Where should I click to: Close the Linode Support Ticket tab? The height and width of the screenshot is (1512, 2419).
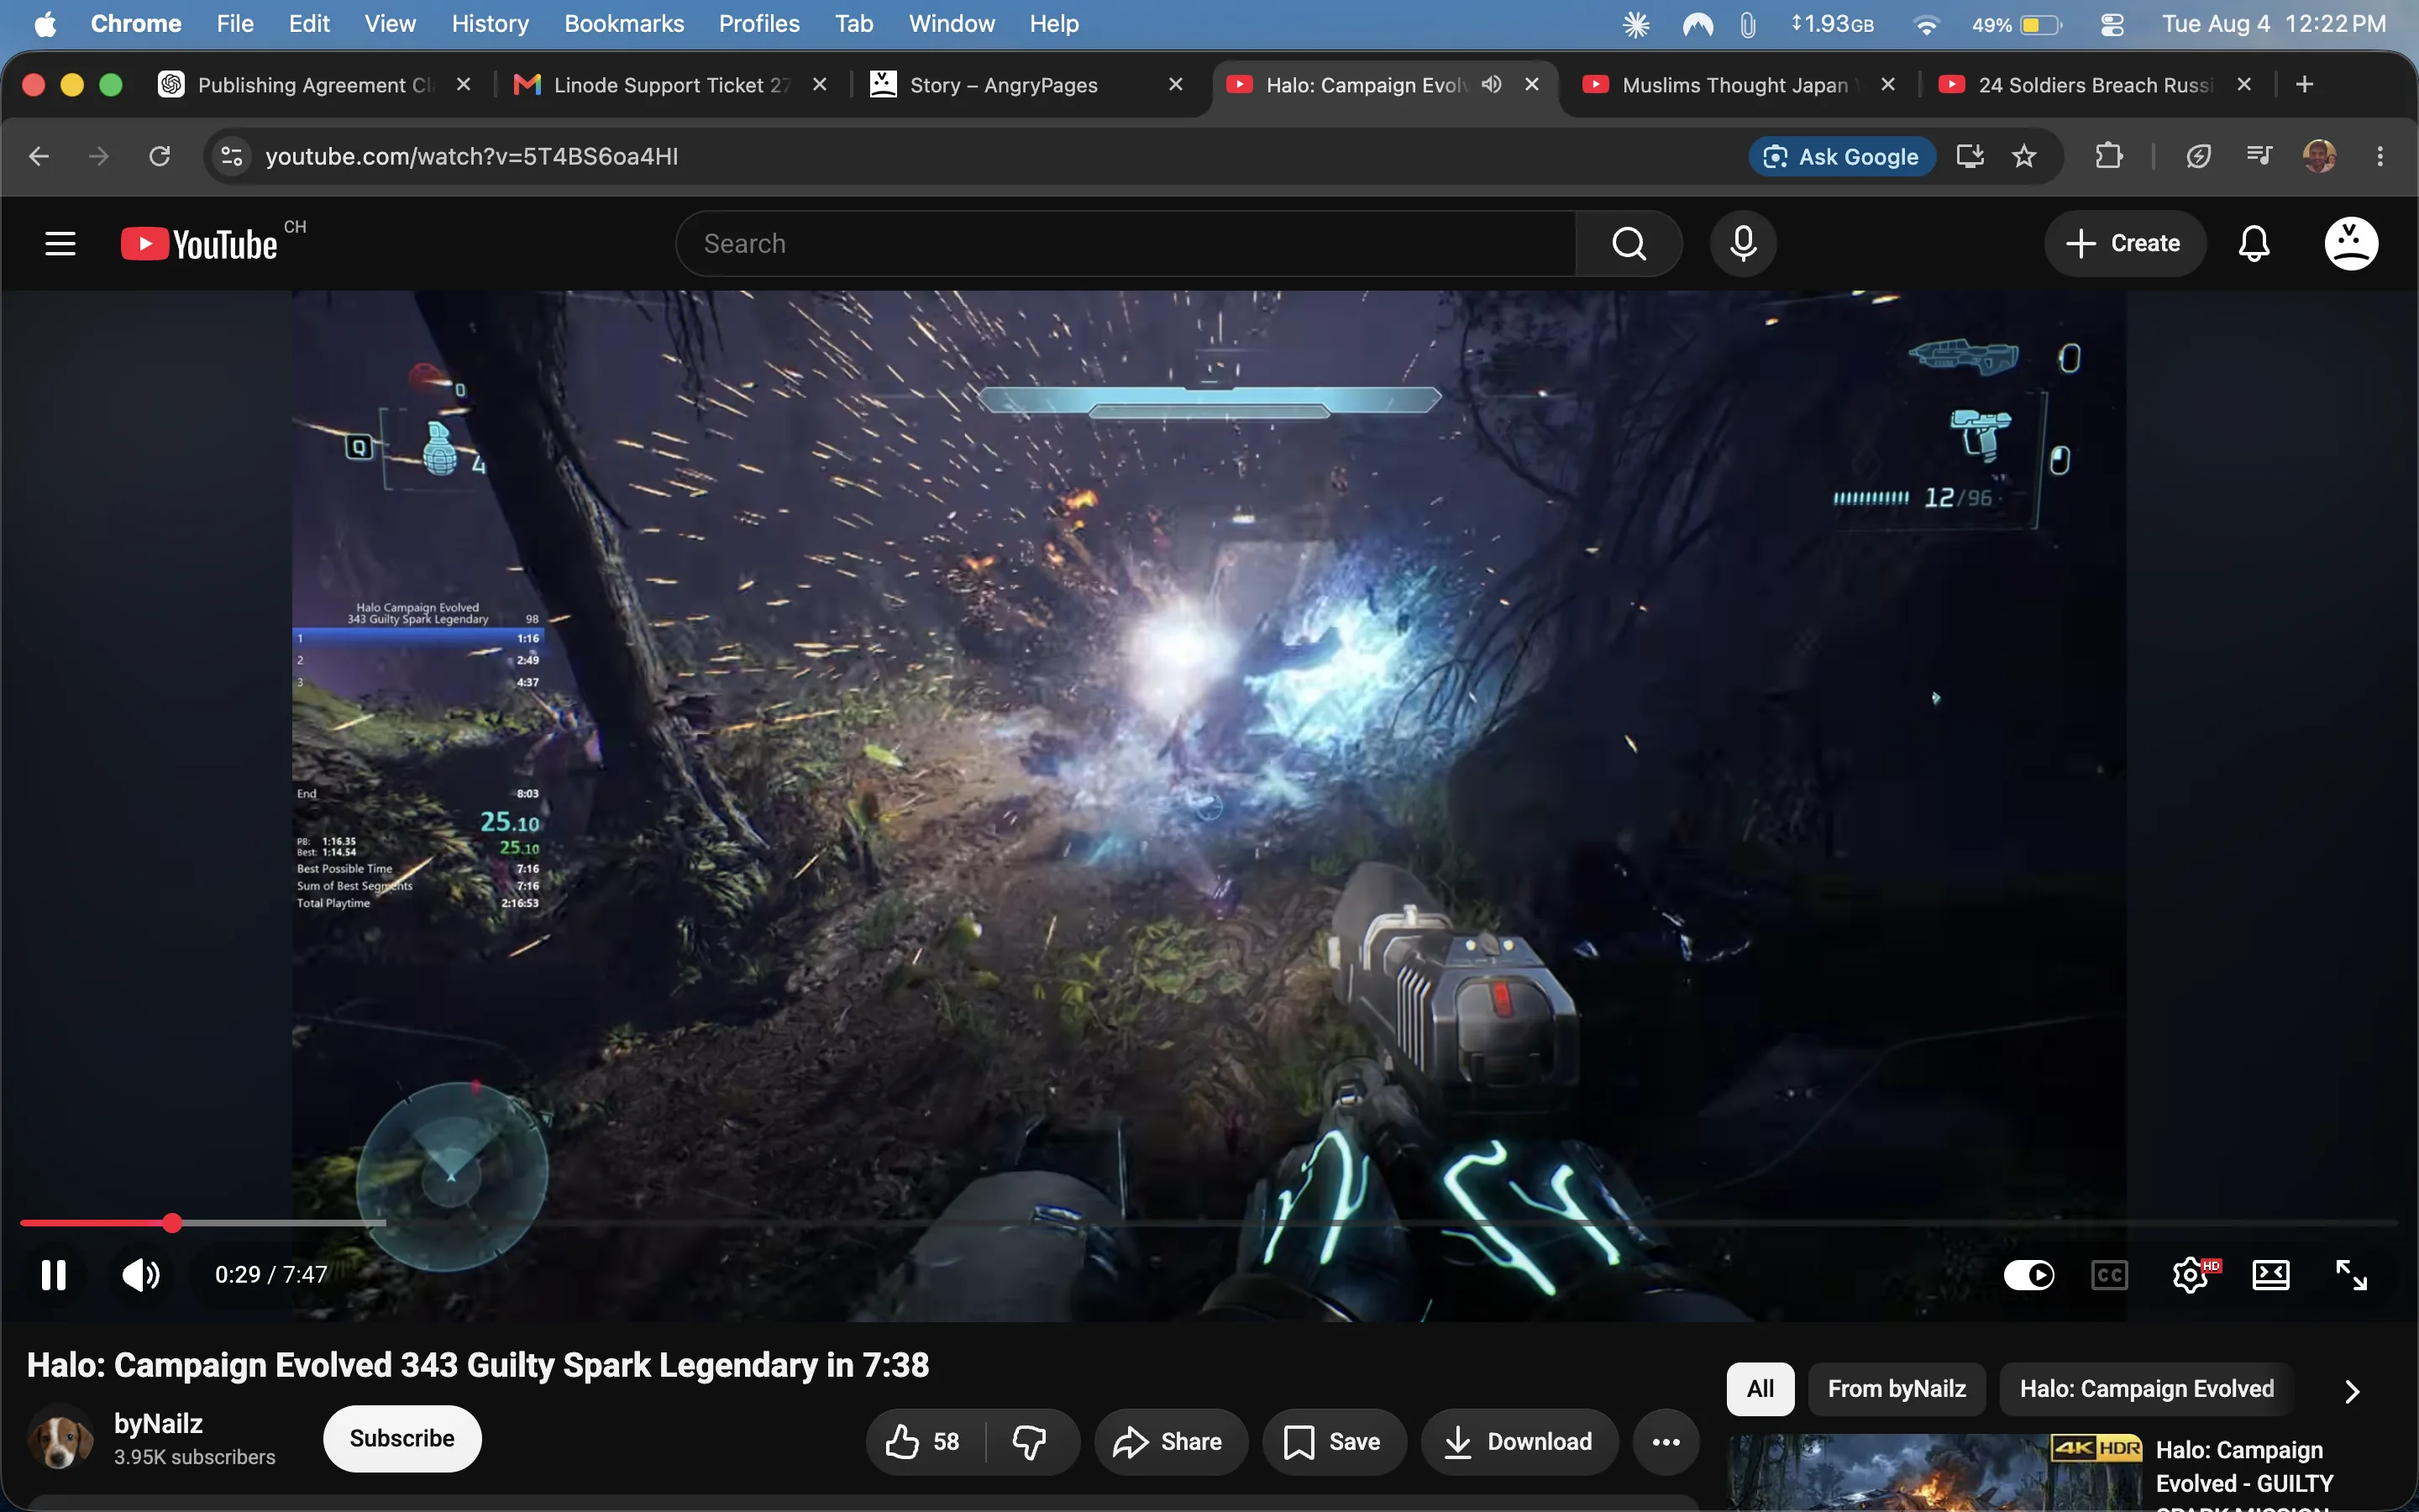click(x=820, y=85)
